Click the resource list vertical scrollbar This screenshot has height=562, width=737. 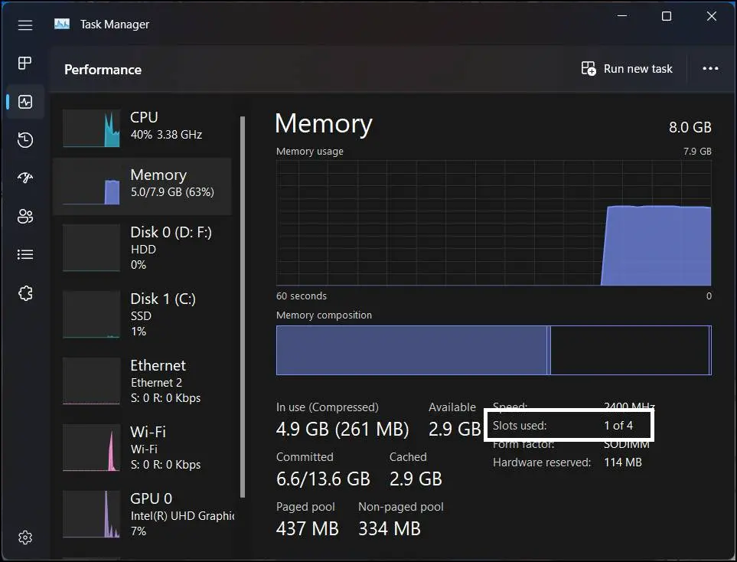click(243, 306)
